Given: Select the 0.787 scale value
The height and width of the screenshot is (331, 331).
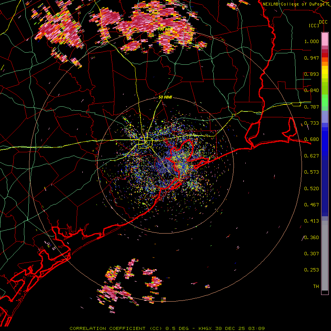Looking at the screenshot, I should pyautogui.click(x=312, y=107).
